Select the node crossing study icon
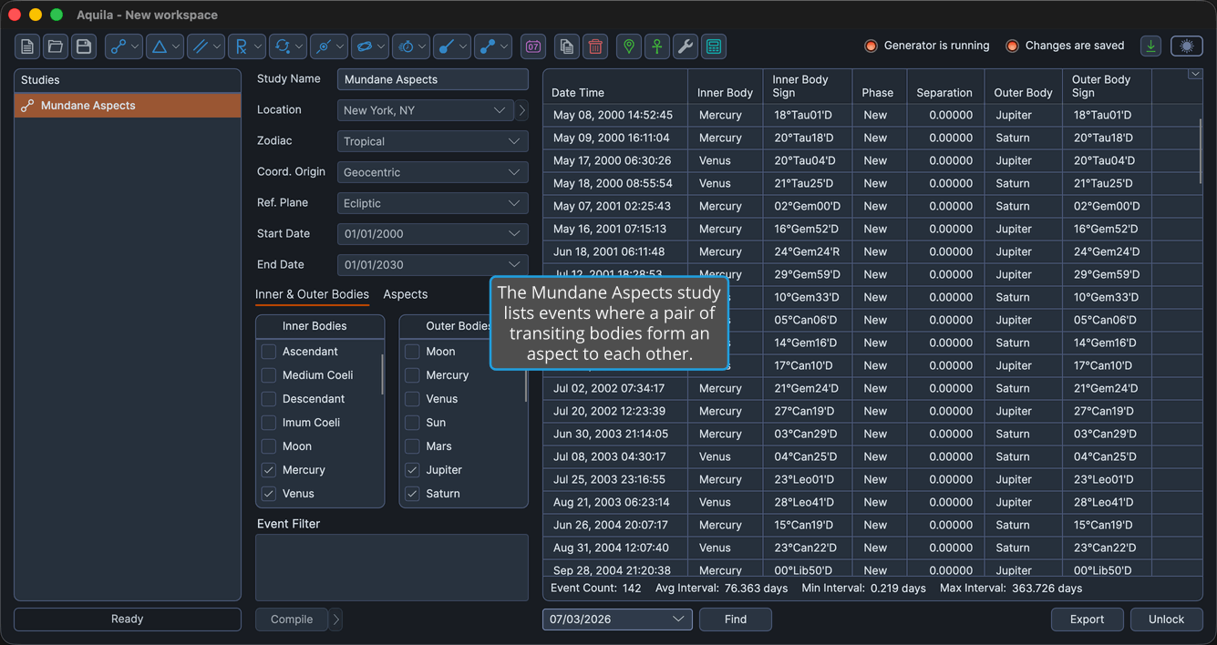The image size is (1217, 645). coord(329,46)
